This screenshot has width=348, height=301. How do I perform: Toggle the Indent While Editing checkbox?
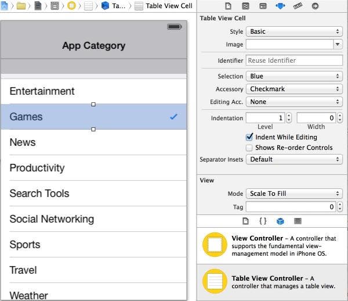249,137
